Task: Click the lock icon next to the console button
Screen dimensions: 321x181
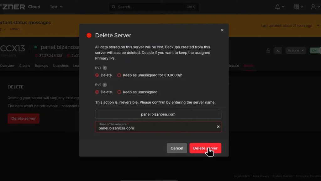Action: coord(268,50)
